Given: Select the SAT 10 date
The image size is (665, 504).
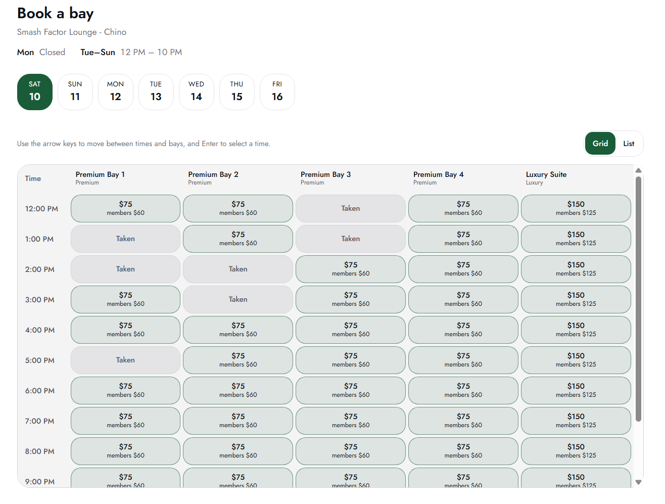Looking at the screenshot, I should point(35,92).
